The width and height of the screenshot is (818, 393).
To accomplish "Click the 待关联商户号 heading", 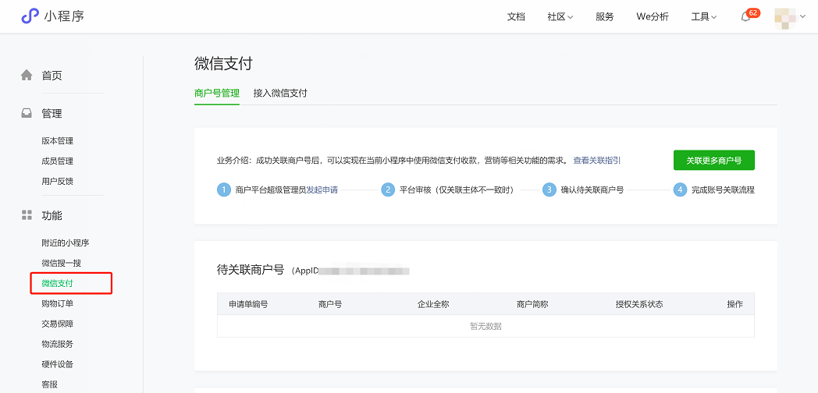I will click(251, 270).
